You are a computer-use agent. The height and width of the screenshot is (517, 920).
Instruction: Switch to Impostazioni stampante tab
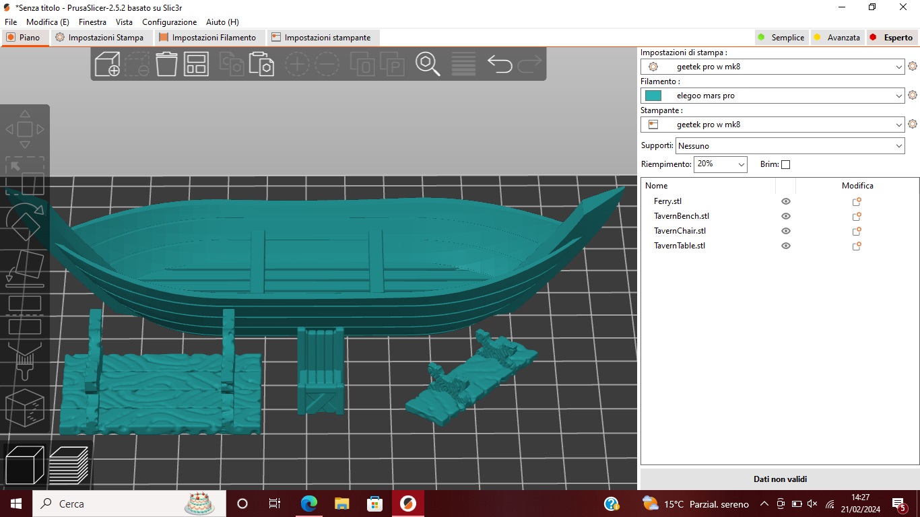tap(323, 38)
